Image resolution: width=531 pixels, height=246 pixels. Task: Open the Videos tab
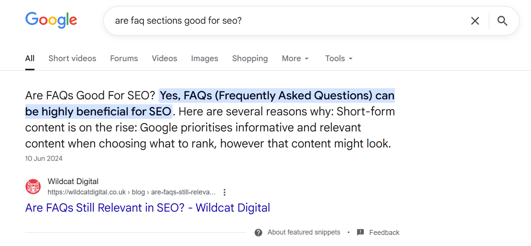tap(164, 58)
